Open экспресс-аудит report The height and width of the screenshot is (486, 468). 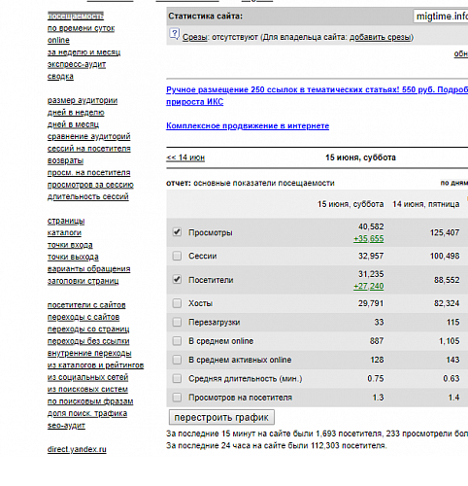[x=77, y=64]
